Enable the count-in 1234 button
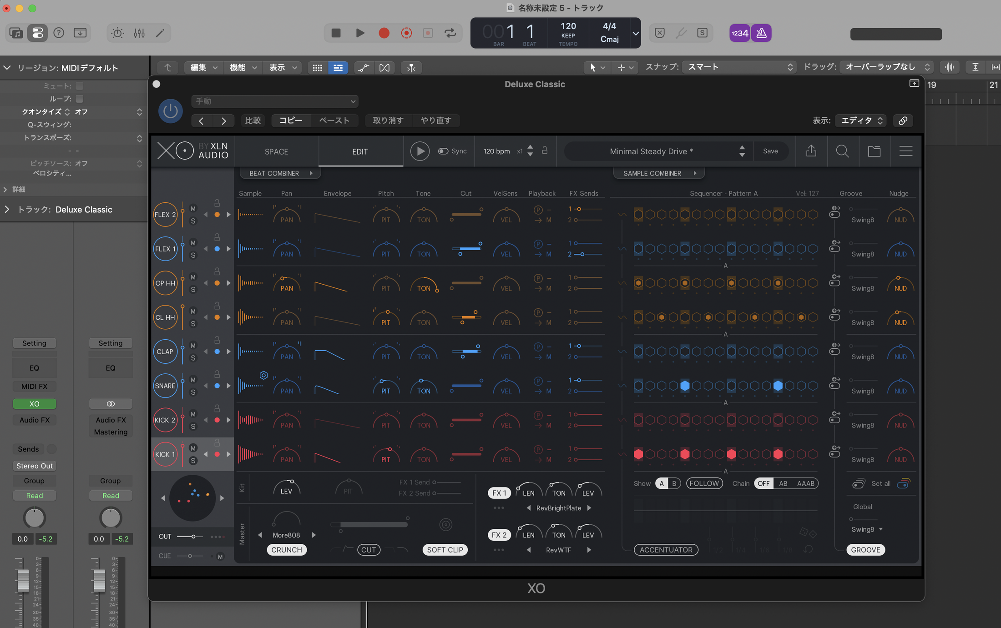The image size is (1001, 628). coord(740,33)
